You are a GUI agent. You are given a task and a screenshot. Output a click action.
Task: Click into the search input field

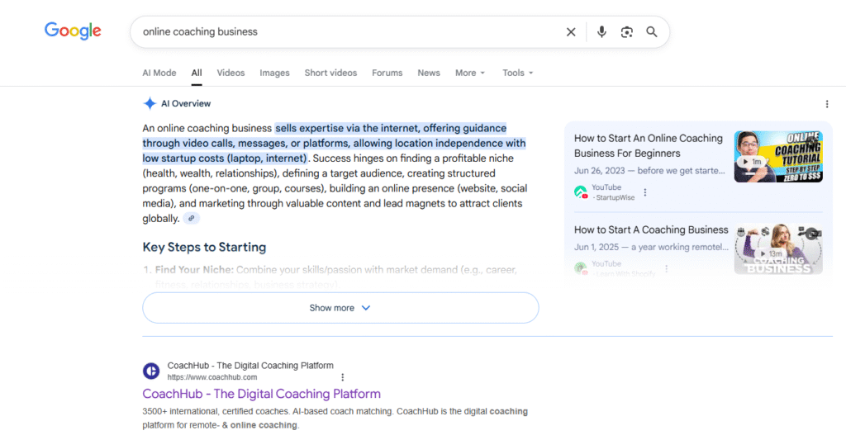(347, 32)
